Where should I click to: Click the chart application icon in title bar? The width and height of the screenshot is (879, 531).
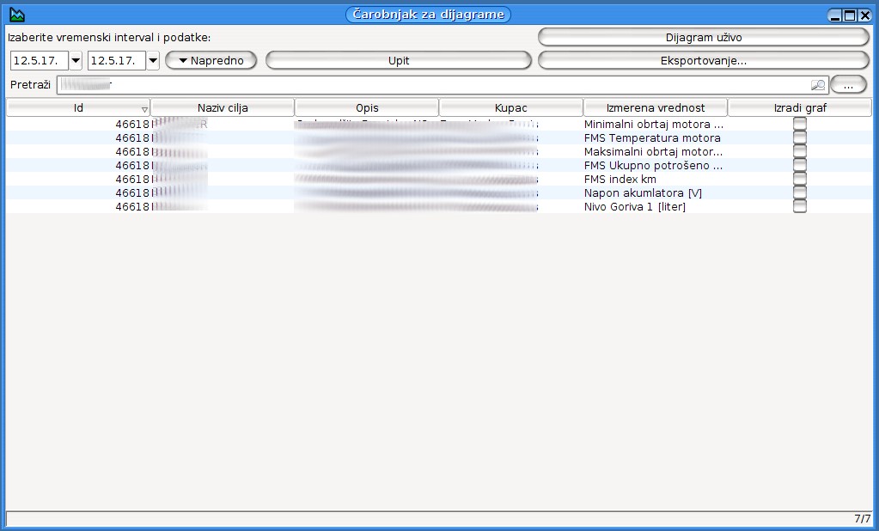pyautogui.click(x=16, y=15)
